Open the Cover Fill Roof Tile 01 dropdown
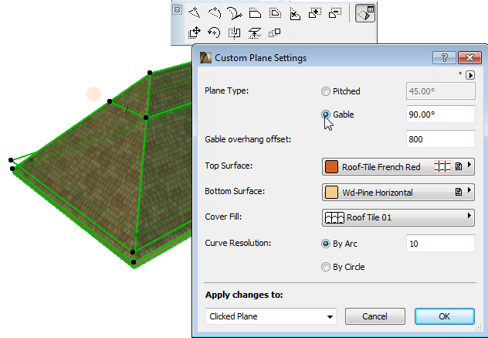The image size is (488, 338). [x=398, y=217]
